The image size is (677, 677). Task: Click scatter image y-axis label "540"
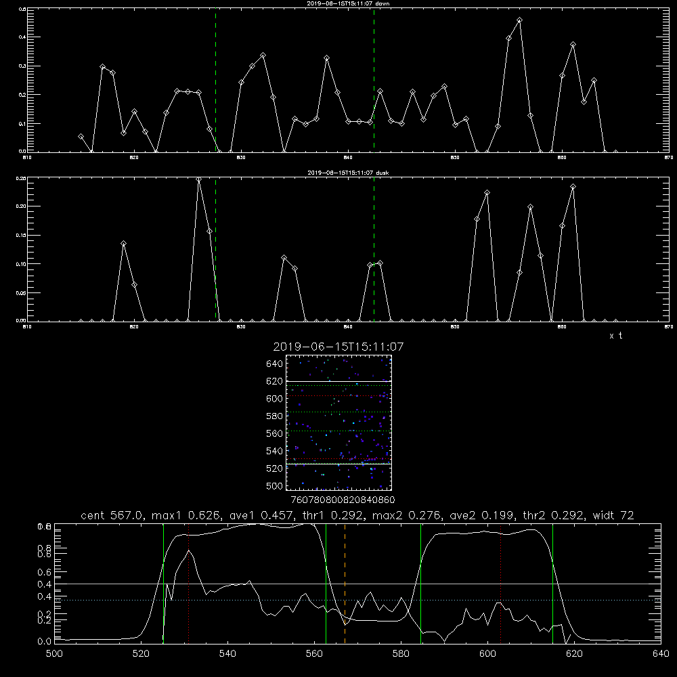coord(275,451)
